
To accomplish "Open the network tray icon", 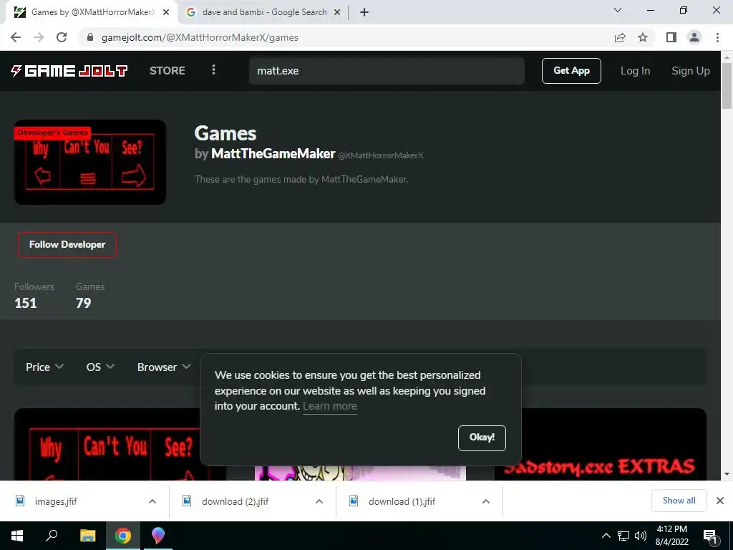I will click(x=623, y=536).
